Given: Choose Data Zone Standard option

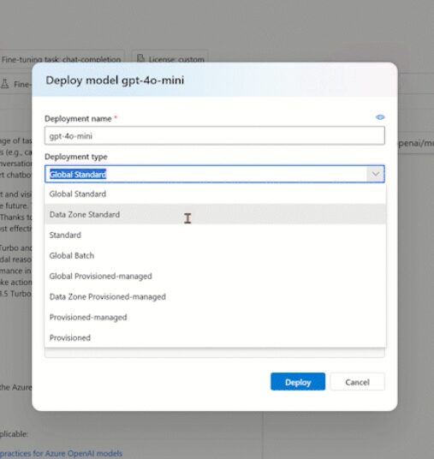Looking at the screenshot, I should pyautogui.click(x=215, y=214).
